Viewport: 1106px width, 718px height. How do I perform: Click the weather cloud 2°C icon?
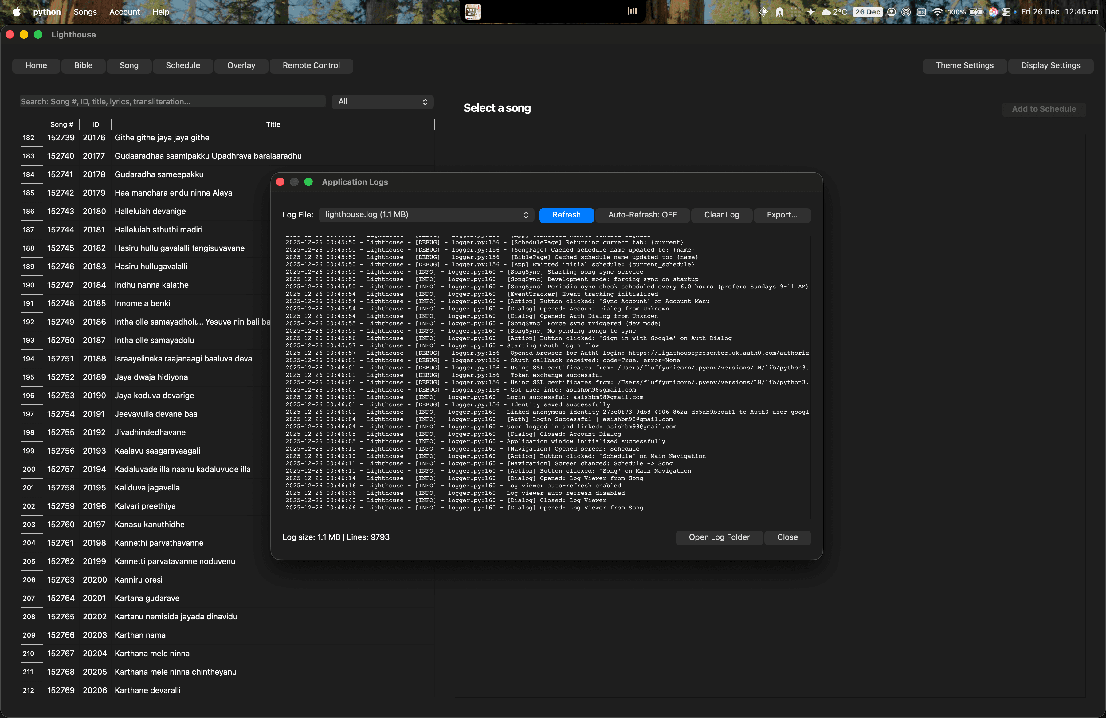coord(834,12)
